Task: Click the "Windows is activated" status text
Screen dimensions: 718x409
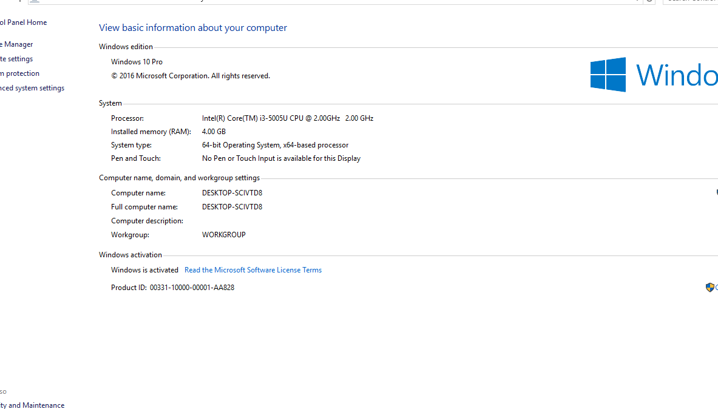Action: pos(144,270)
